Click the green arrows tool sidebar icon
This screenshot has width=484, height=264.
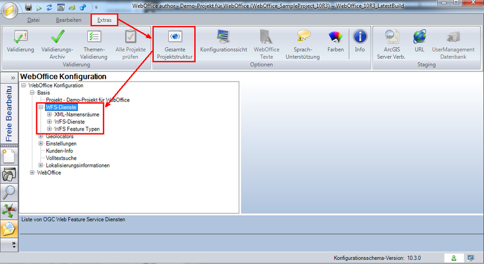[x=9, y=210]
